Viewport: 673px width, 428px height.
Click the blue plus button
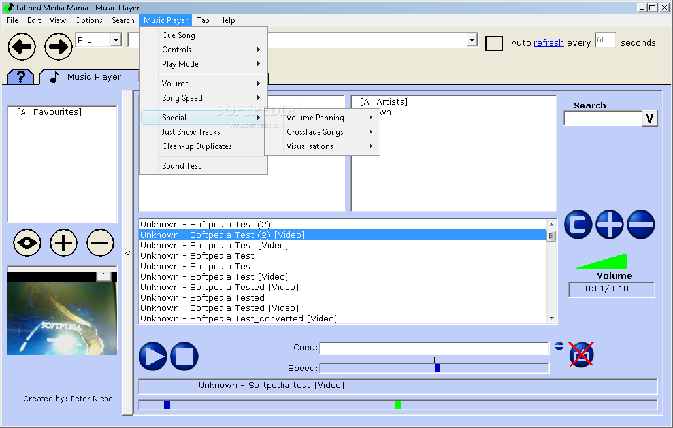pyautogui.click(x=609, y=224)
